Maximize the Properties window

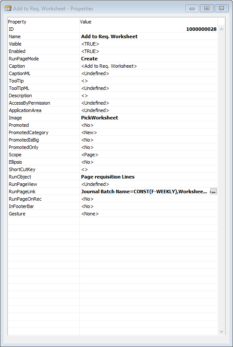point(207,8)
